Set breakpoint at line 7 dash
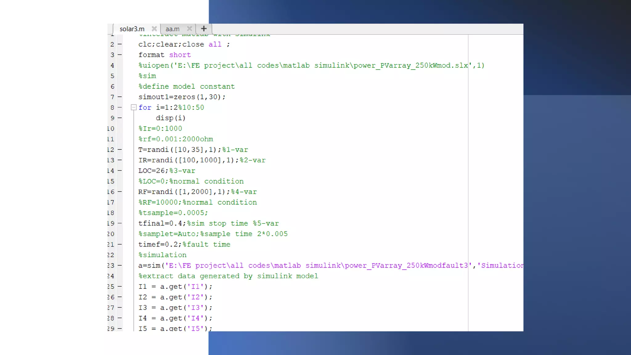The height and width of the screenshot is (355, 631). (x=120, y=97)
